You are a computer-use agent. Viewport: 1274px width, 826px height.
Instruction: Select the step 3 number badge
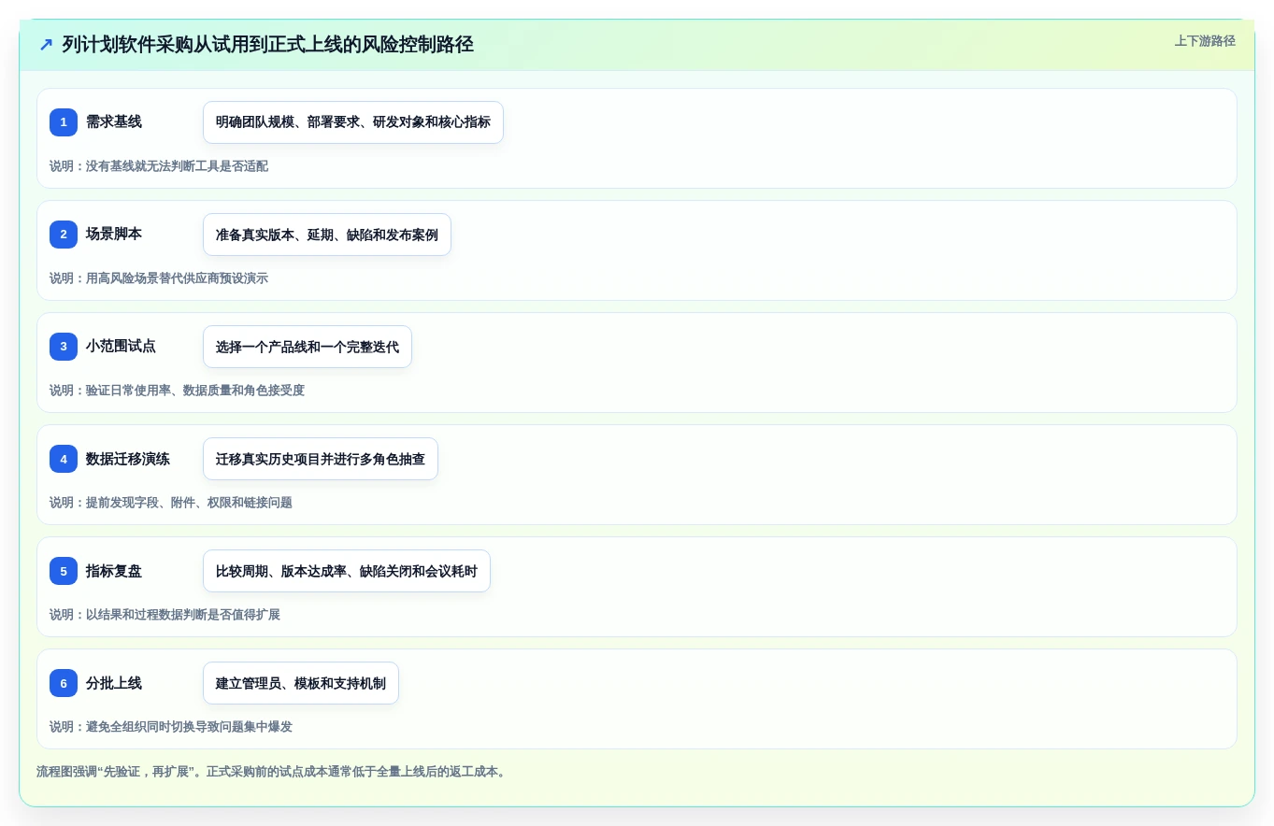pos(64,347)
